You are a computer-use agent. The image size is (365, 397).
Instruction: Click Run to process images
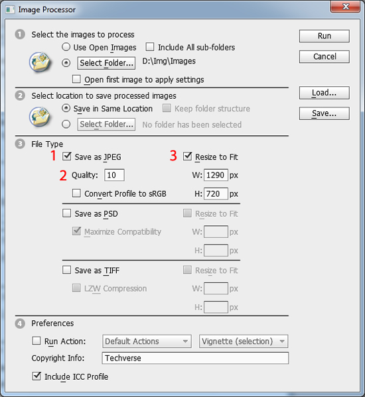[325, 36]
